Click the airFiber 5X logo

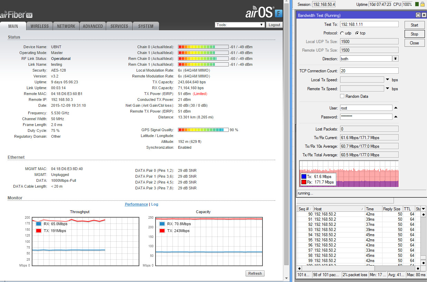point(17,15)
